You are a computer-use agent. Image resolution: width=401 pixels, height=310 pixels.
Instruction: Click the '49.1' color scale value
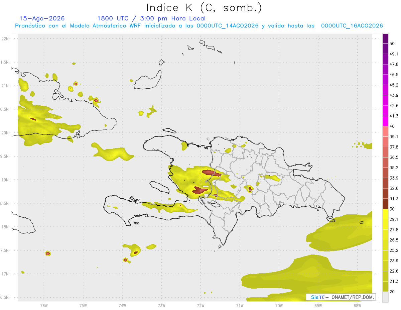(394, 54)
